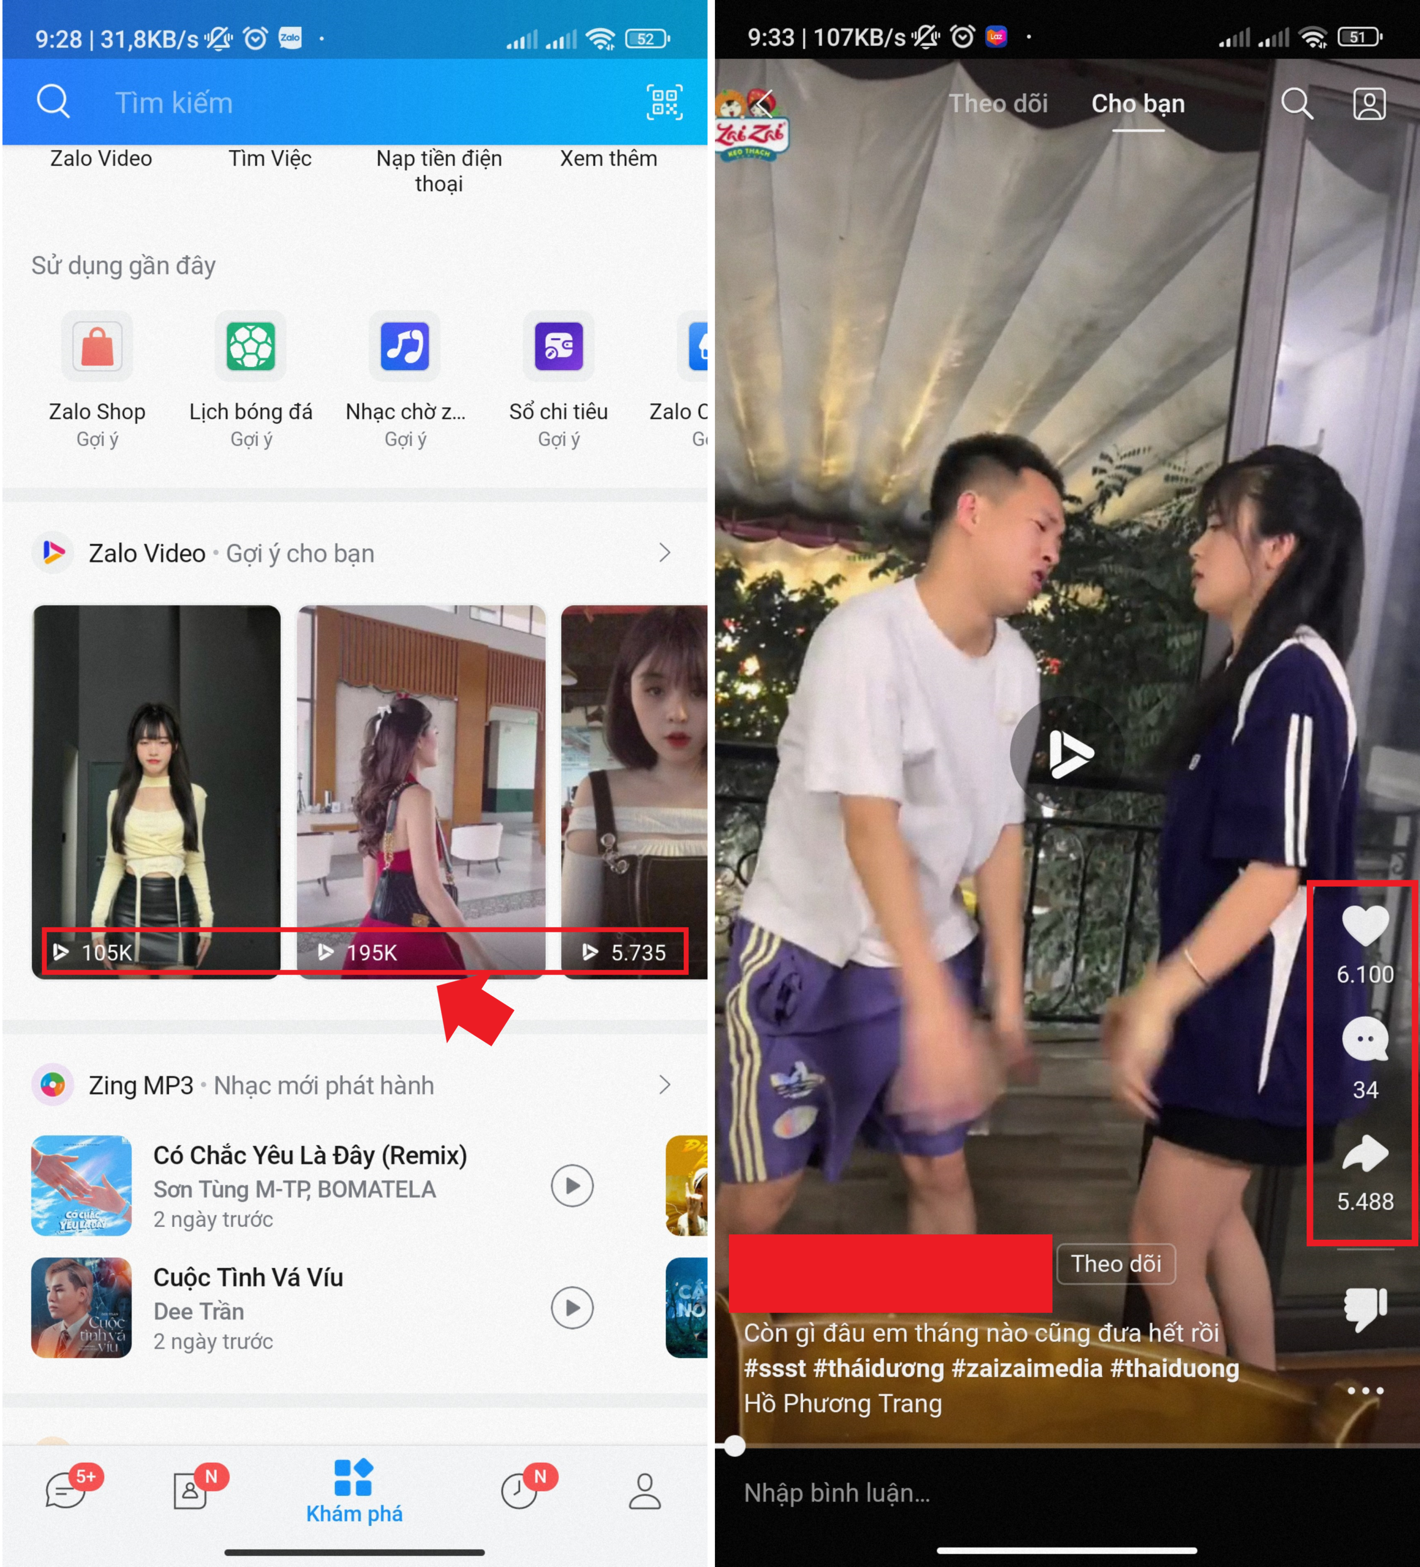Open the three-dots more options on the video

(1366, 1391)
